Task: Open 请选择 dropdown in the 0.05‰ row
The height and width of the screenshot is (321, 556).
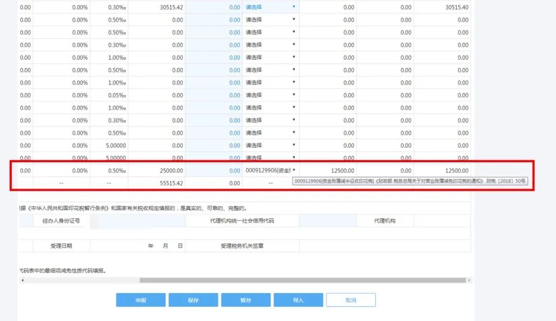Action: (271, 95)
